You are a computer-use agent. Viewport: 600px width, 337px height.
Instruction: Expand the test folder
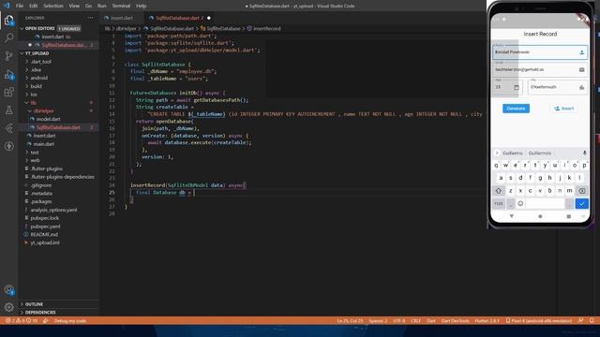(x=35, y=153)
